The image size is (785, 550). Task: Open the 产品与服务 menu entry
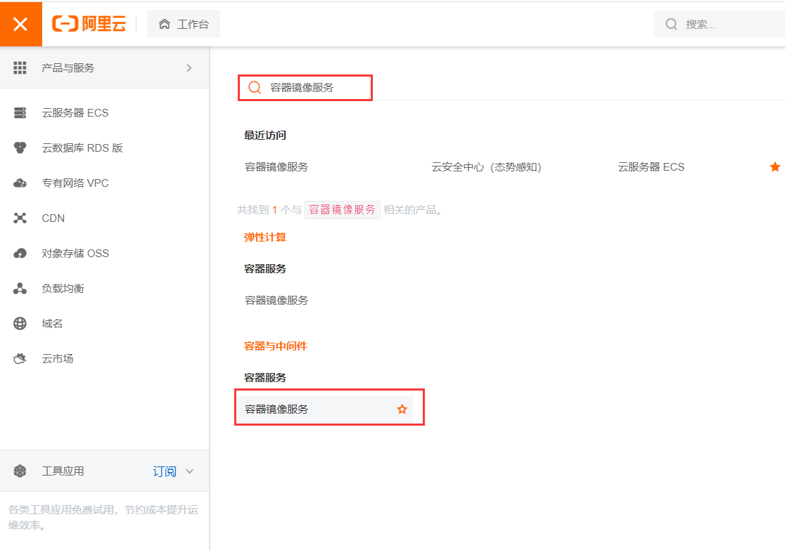pyautogui.click(x=104, y=68)
